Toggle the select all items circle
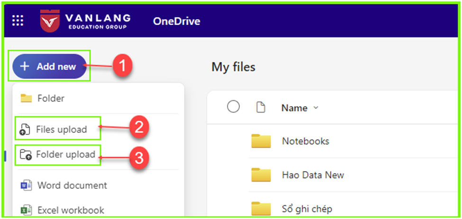Screen dimensions: 462x219 tap(233, 107)
